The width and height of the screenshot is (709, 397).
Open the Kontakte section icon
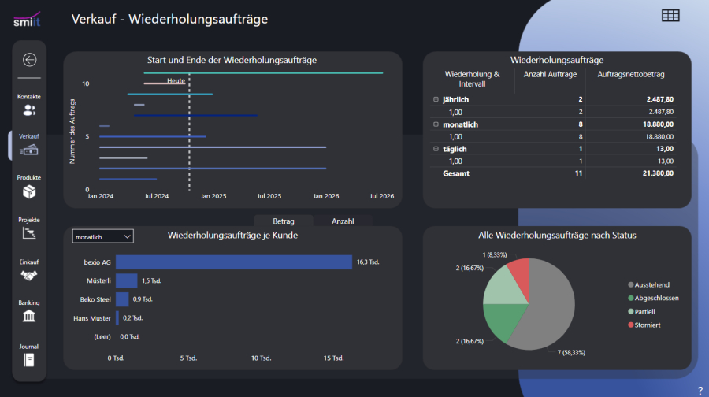coord(29,110)
